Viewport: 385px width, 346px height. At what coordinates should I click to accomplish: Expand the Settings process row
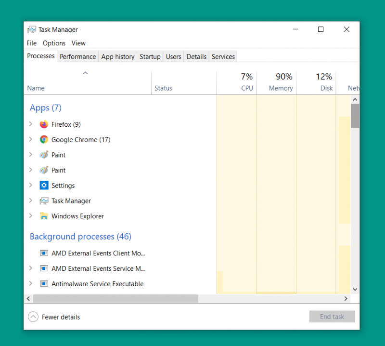[31, 185]
